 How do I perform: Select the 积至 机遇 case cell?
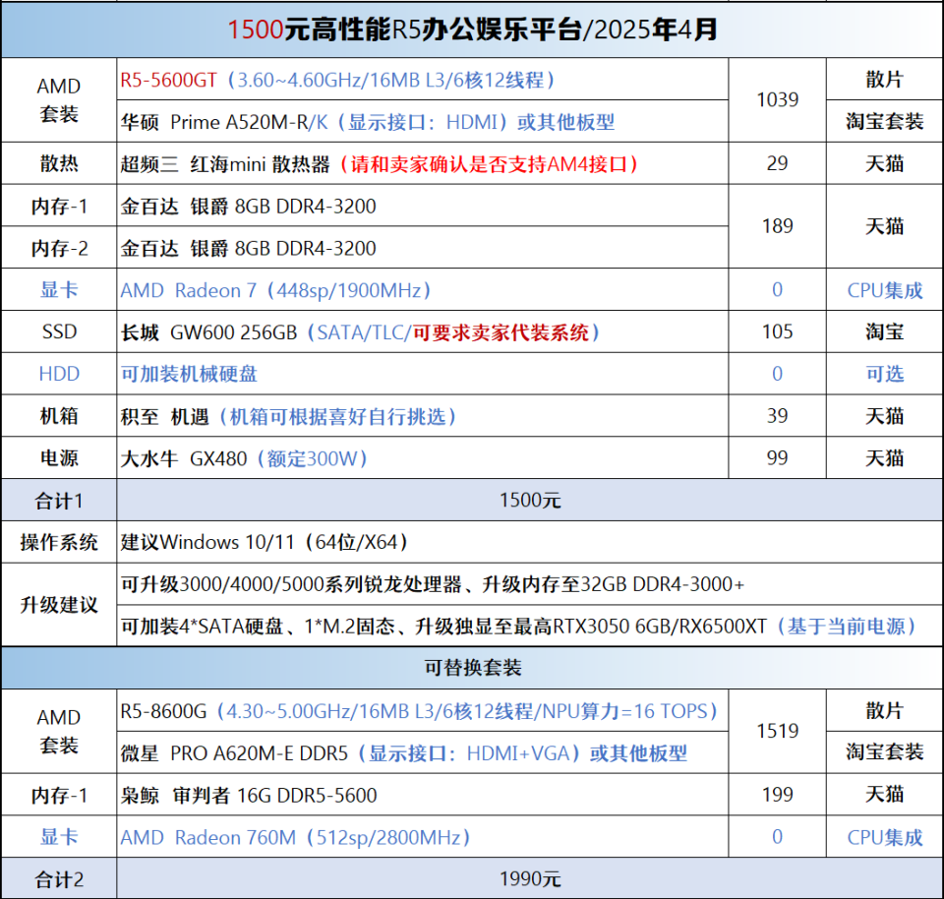point(423,416)
